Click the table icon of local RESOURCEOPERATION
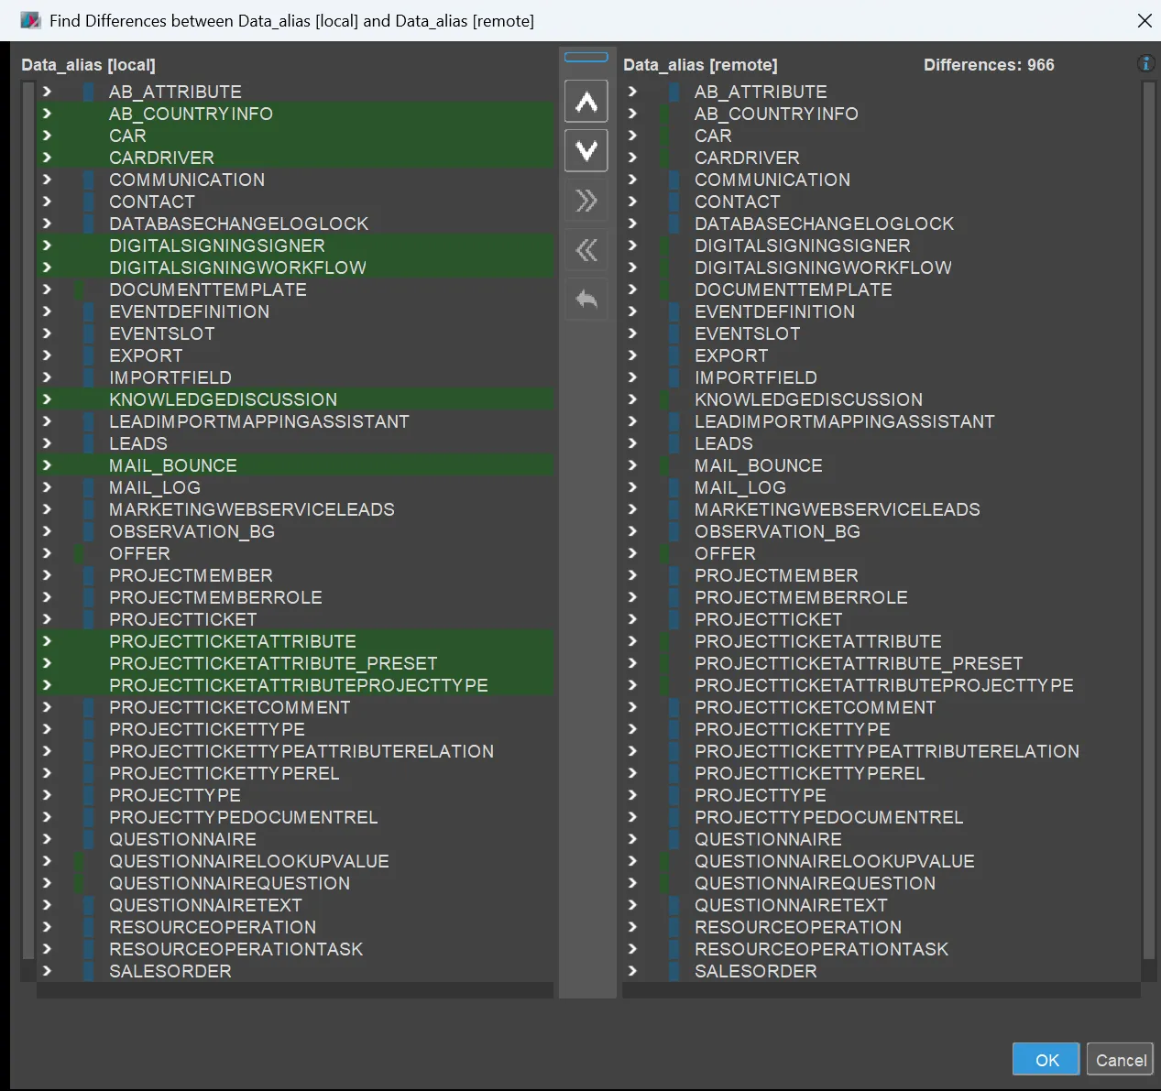The height and width of the screenshot is (1091, 1161). tap(89, 927)
